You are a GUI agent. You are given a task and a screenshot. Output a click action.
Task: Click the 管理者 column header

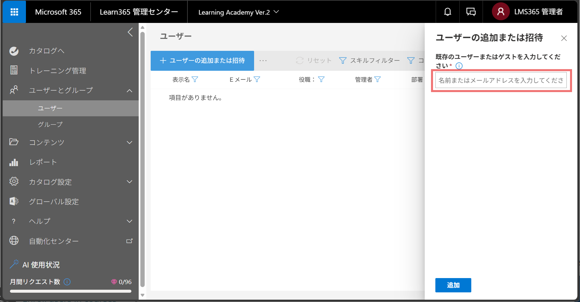tap(363, 80)
